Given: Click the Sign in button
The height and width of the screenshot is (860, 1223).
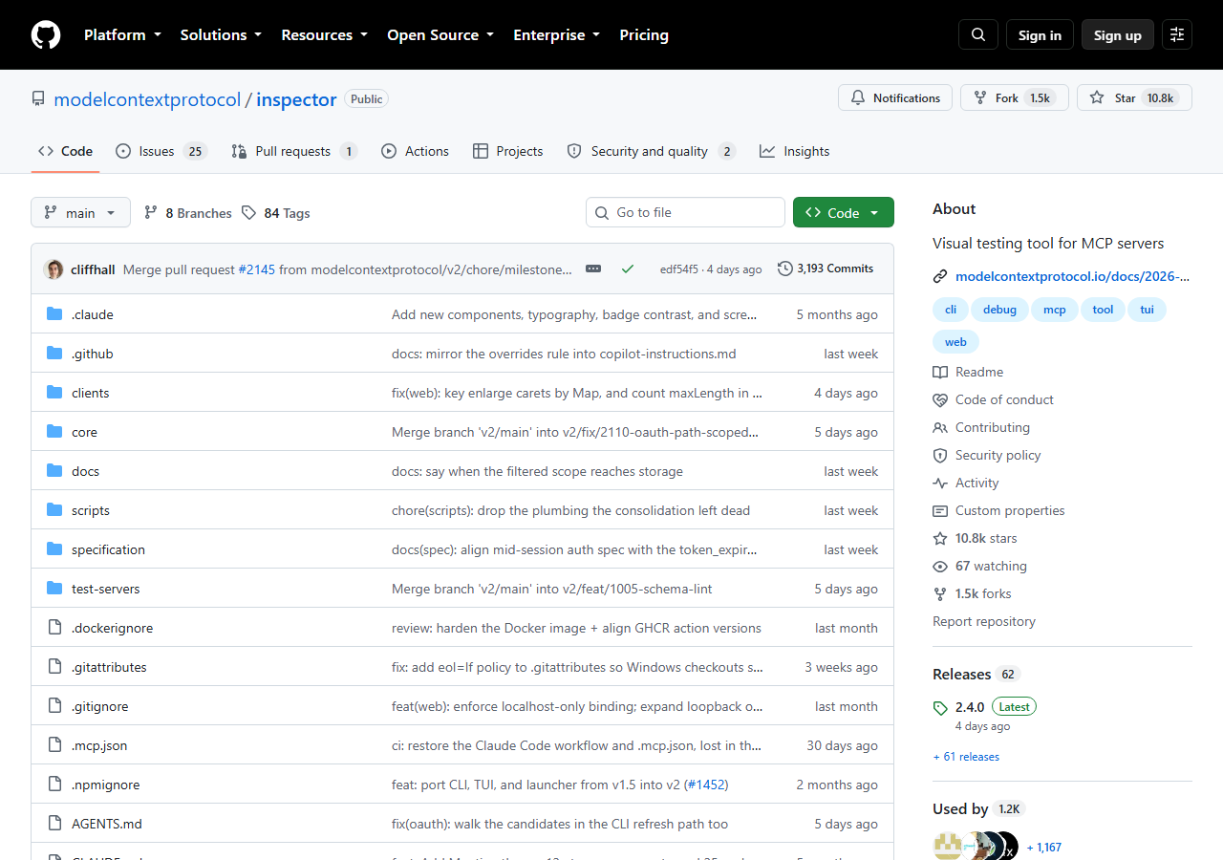Looking at the screenshot, I should pos(1040,34).
